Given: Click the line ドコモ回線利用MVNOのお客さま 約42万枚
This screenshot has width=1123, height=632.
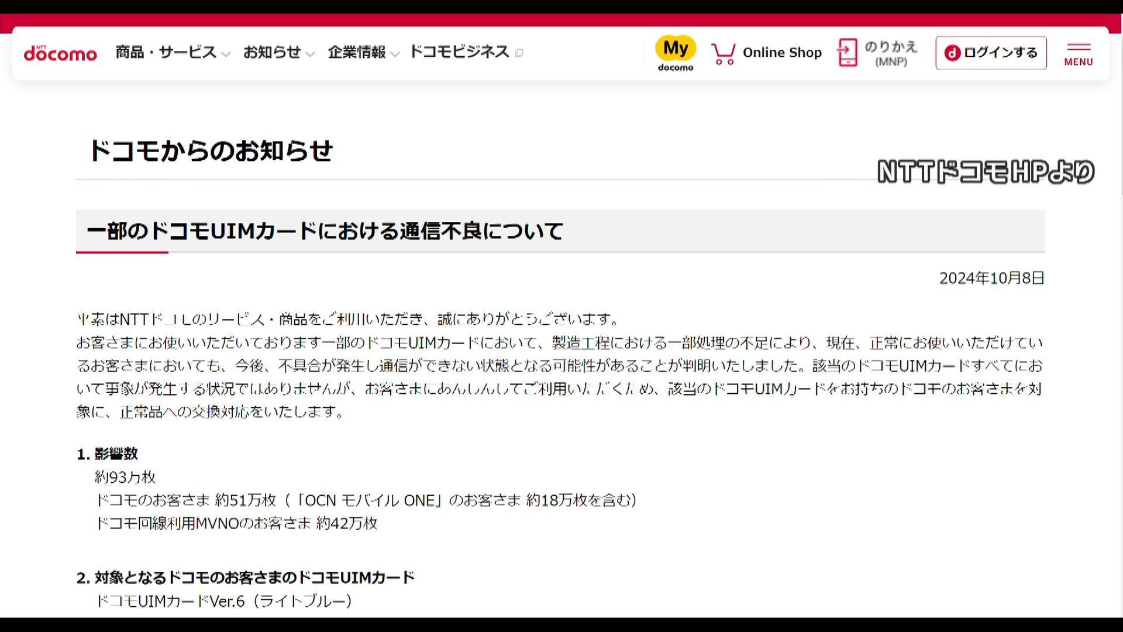Looking at the screenshot, I should 236,523.
